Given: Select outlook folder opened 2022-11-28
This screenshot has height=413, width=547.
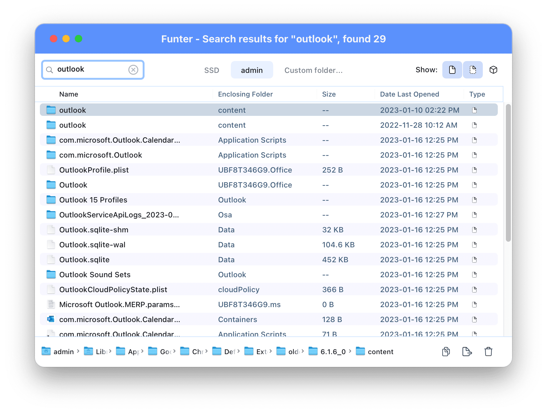Looking at the screenshot, I should (x=269, y=125).
